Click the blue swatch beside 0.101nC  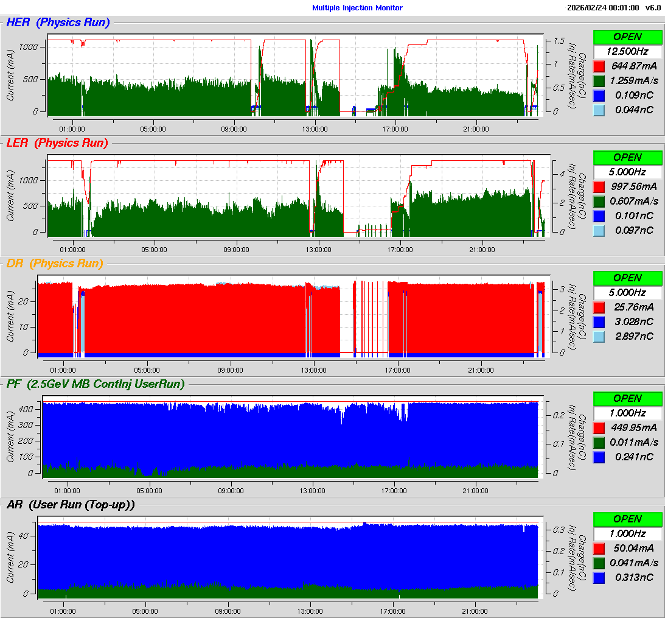pos(599,216)
